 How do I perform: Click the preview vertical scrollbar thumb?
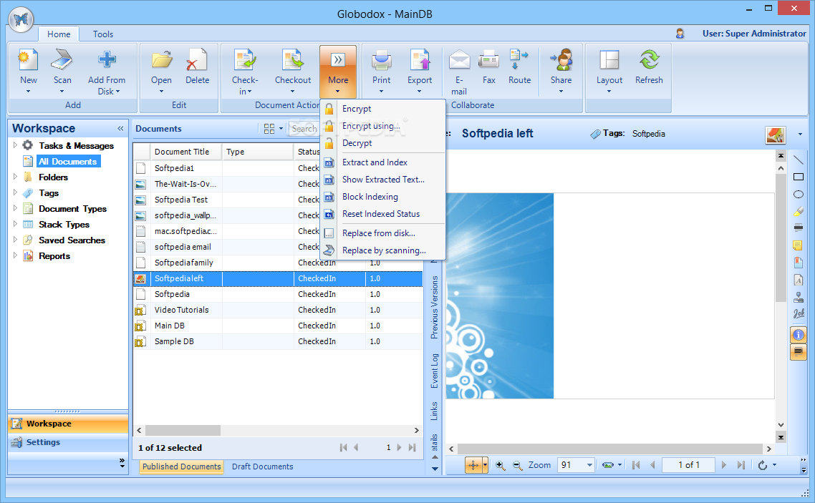781,238
